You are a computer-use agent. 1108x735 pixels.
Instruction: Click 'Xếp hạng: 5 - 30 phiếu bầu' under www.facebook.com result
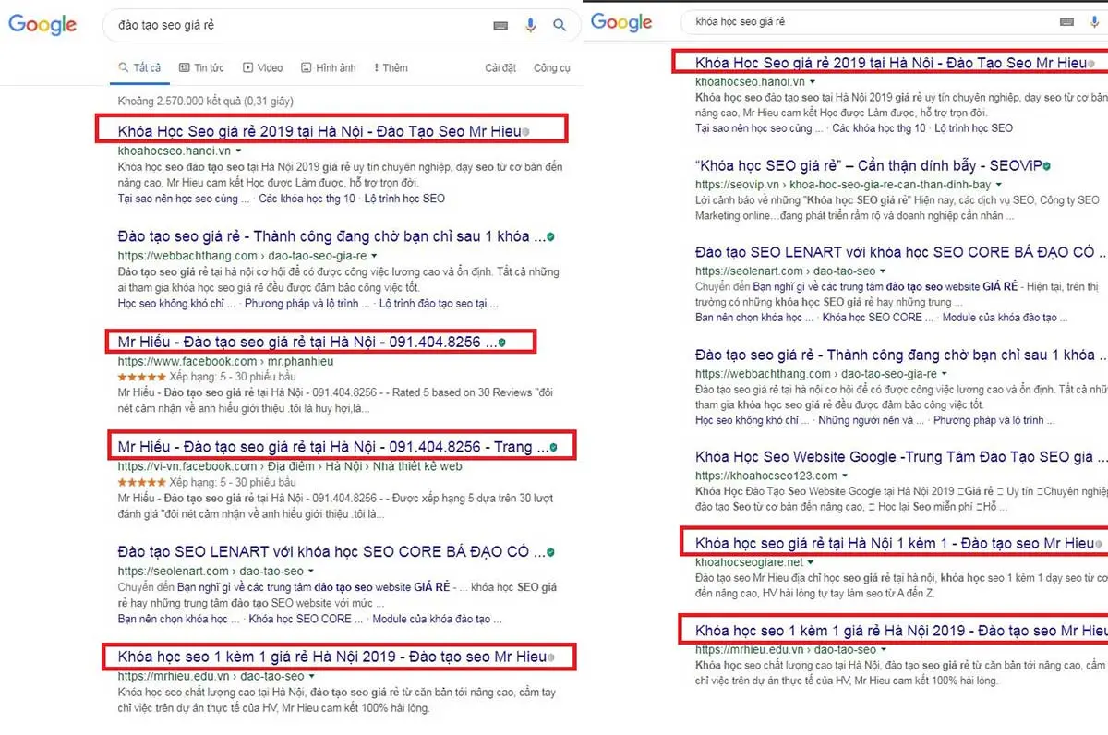click(233, 377)
